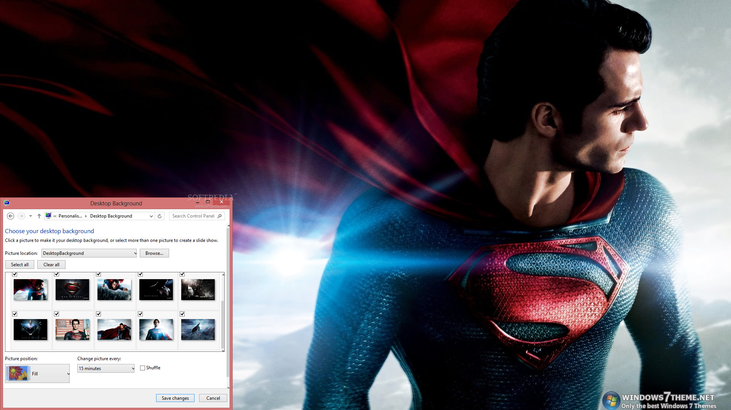Maximize the Desktop Background window
731x410 pixels.
208,202
